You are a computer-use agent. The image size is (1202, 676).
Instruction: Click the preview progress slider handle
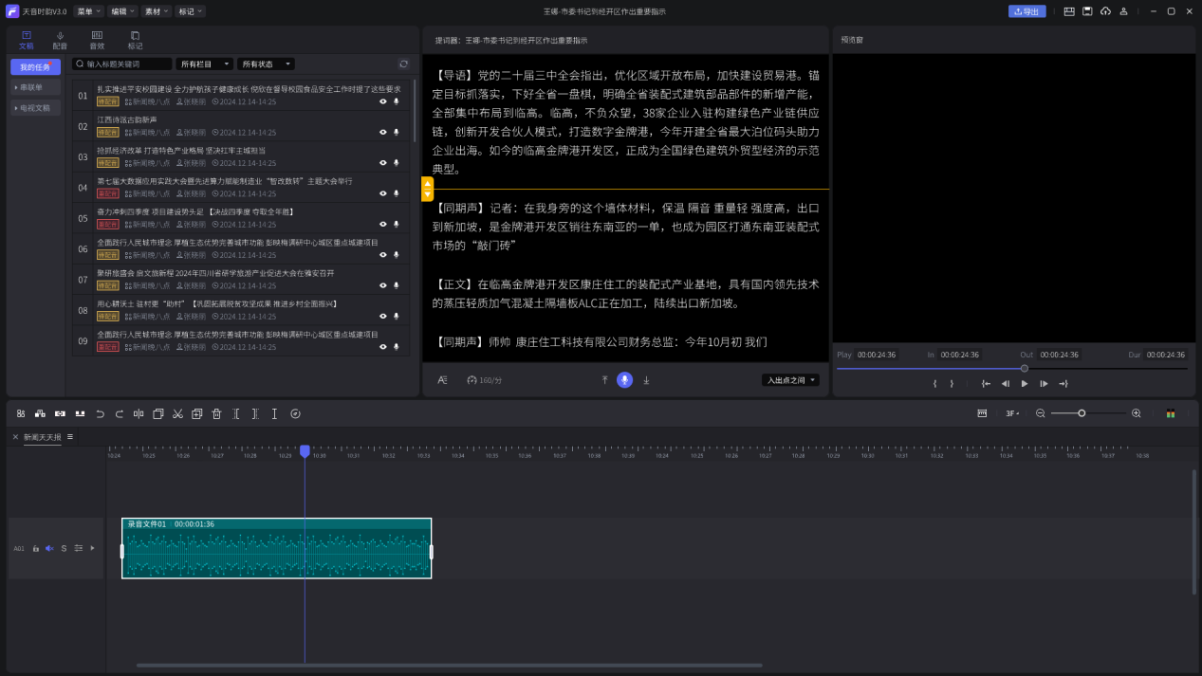tap(1025, 368)
